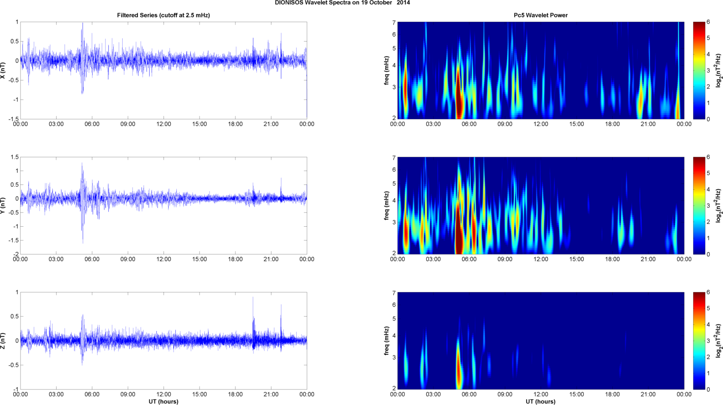Click the '06:00' tick under the X time series
The height and width of the screenshot is (405, 723).
point(92,124)
